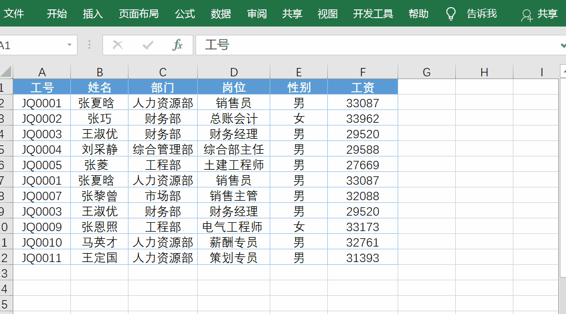
Task: Click the lightbulb Tell Me icon
Action: [451, 14]
